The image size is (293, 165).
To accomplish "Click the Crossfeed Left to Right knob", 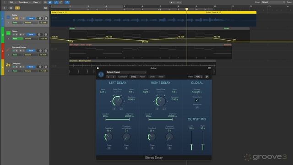I will click(126, 137).
